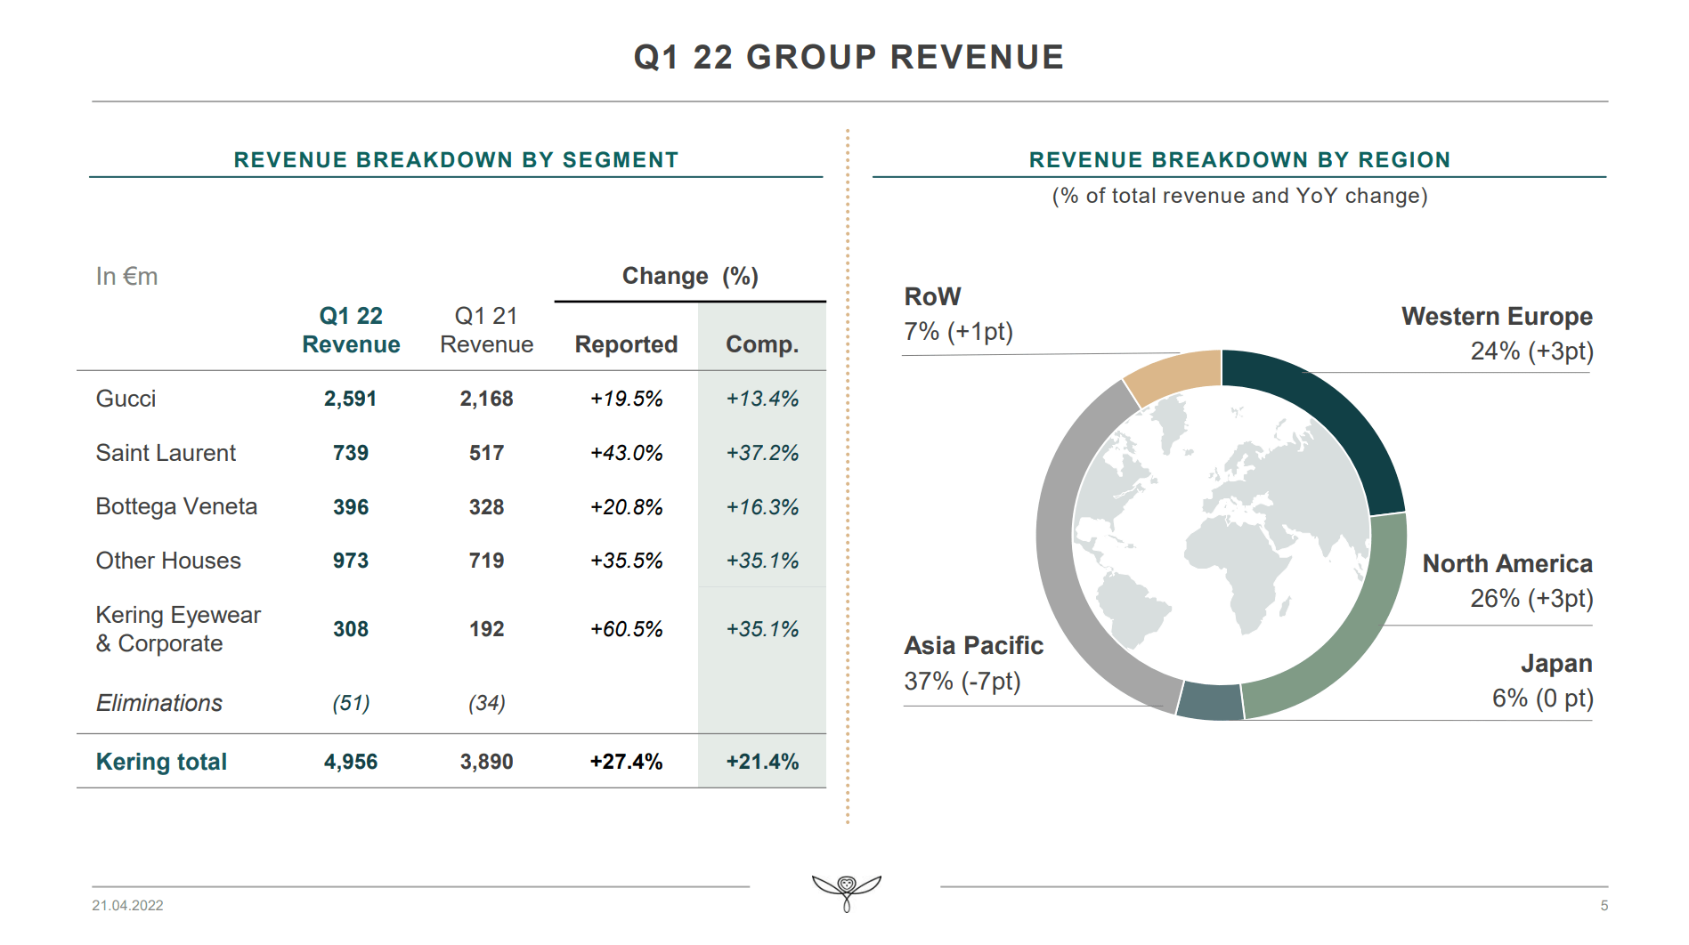Click the 'Change (%)' column group header
Viewport: 1689px width, 945px height.
(690, 276)
